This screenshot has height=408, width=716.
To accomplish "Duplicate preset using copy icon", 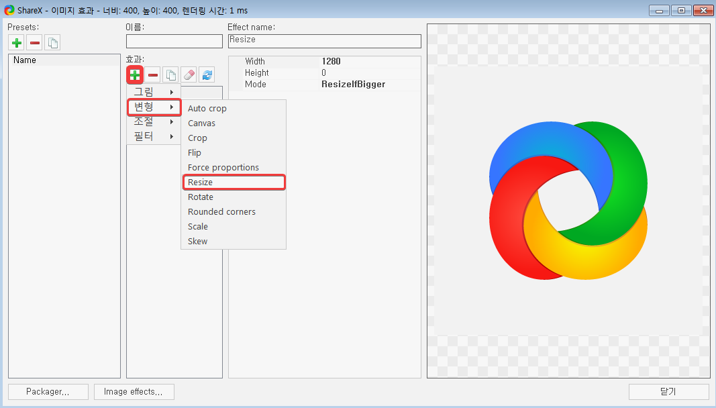I will (x=52, y=43).
